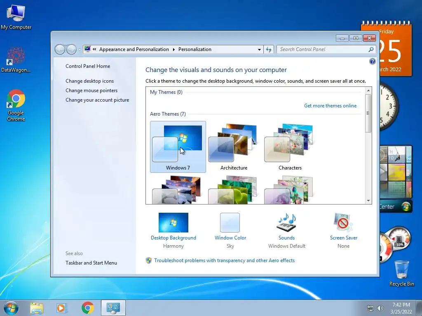Click the Screen Saver label link
The width and height of the screenshot is (422, 316).
click(344, 238)
